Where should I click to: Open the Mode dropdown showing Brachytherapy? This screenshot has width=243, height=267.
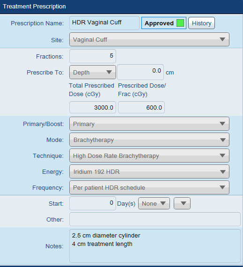click(149, 140)
